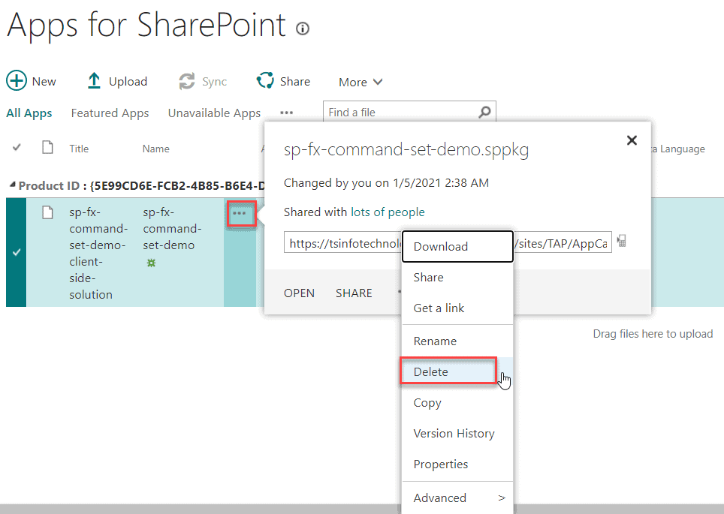
Task: Click title sp-fx-command-set-demo-client-side-solution
Action: click(x=98, y=254)
